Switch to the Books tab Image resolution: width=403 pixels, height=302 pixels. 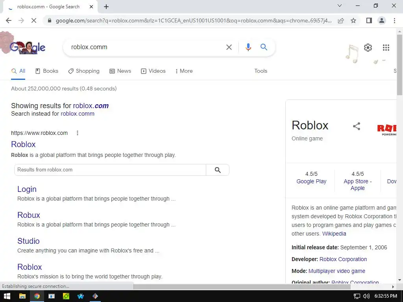[47, 71]
